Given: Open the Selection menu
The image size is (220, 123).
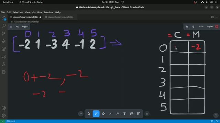Looking at the screenshot, I should coord(18,12).
